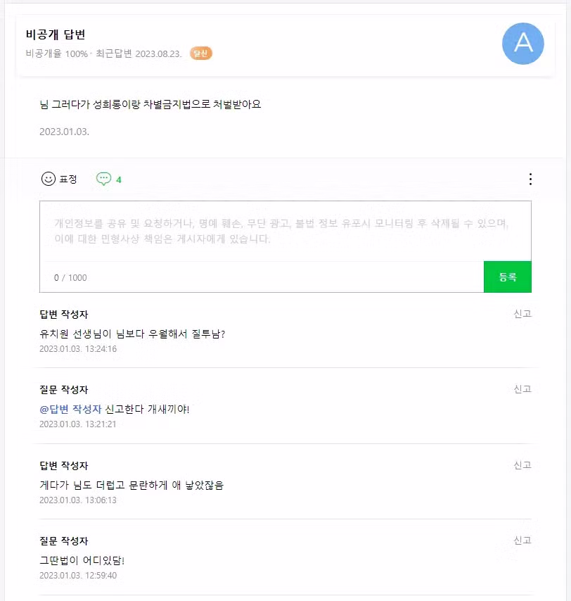571x601 pixels.
Task: Click the green speech bubble comment icon
Action: [x=103, y=179]
